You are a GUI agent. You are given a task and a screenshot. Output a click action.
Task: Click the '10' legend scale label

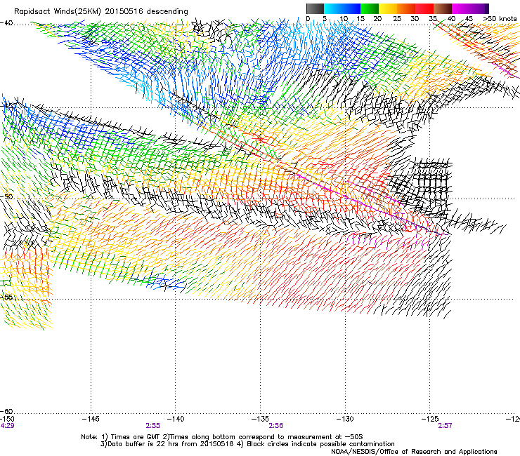[344, 19]
